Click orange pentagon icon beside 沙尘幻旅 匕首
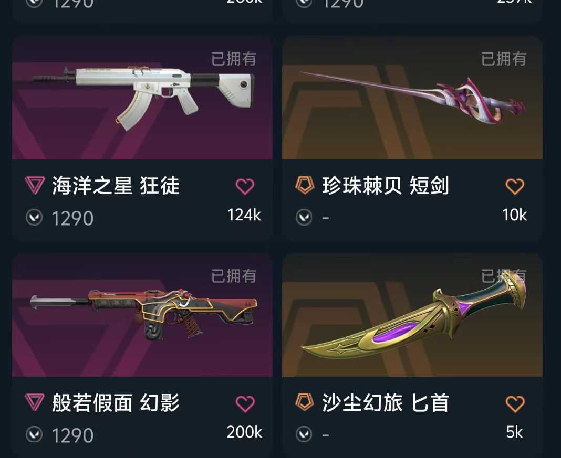 tap(305, 402)
